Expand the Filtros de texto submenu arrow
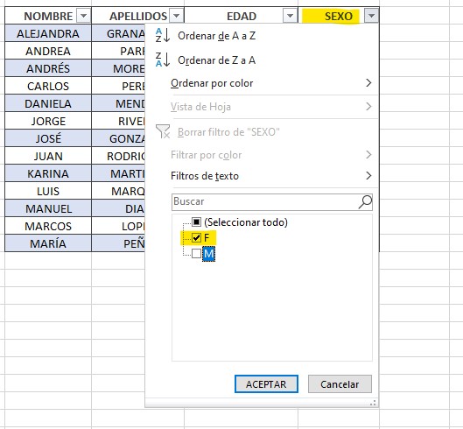This screenshot has height=429, width=463. tap(368, 176)
